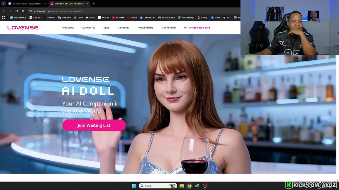This screenshot has width=339, height=190.
Task: Open the Drive bookmark
Action: (x=78, y=17)
